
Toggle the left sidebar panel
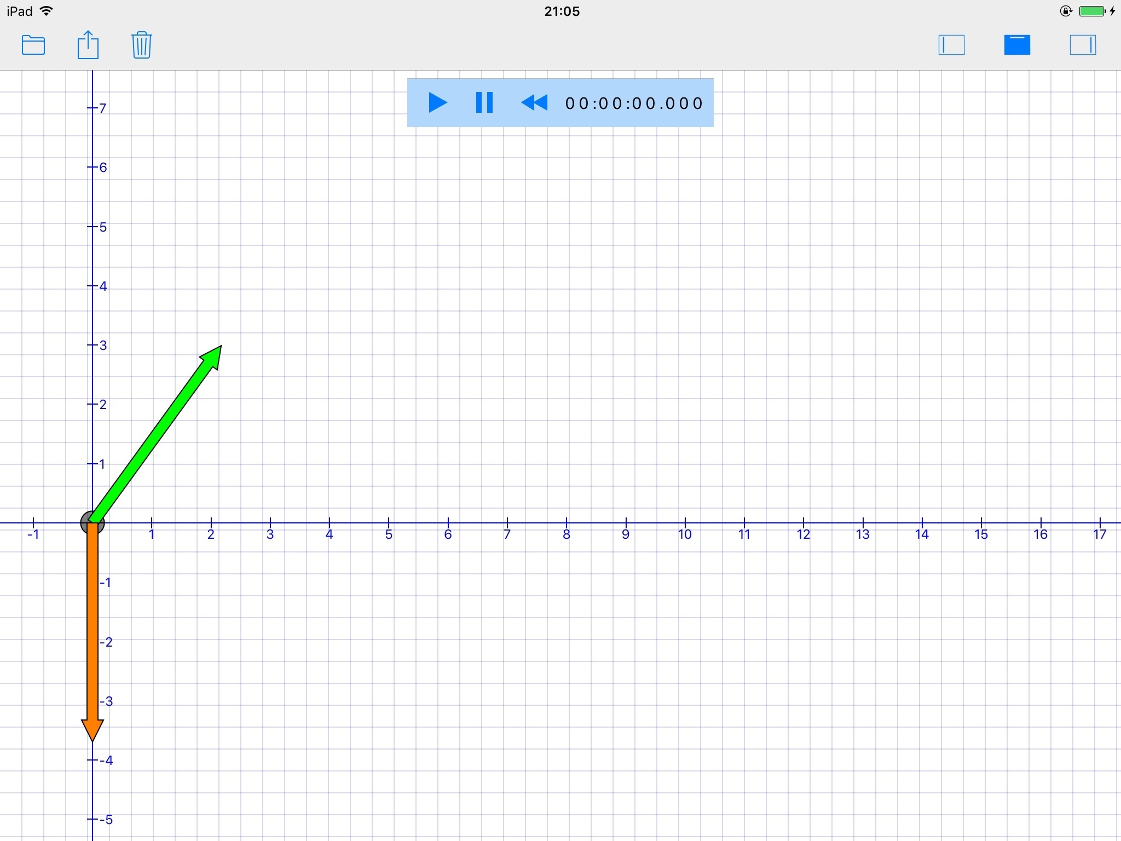(951, 45)
